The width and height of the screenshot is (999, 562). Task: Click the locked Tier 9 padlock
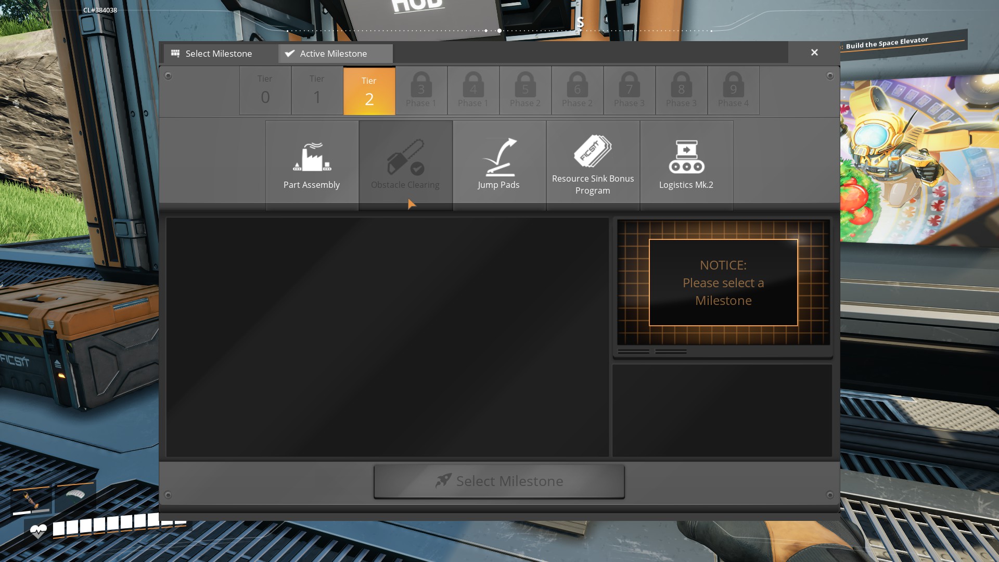click(x=733, y=86)
